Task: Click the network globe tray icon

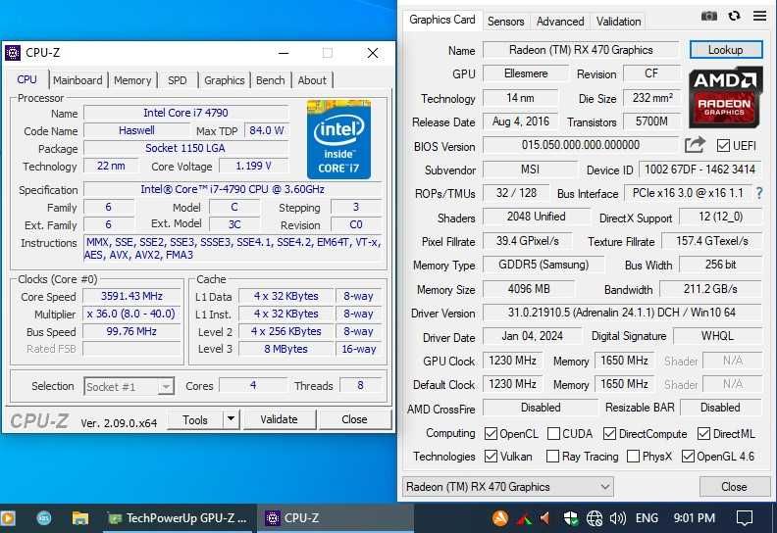Action: coord(595,518)
